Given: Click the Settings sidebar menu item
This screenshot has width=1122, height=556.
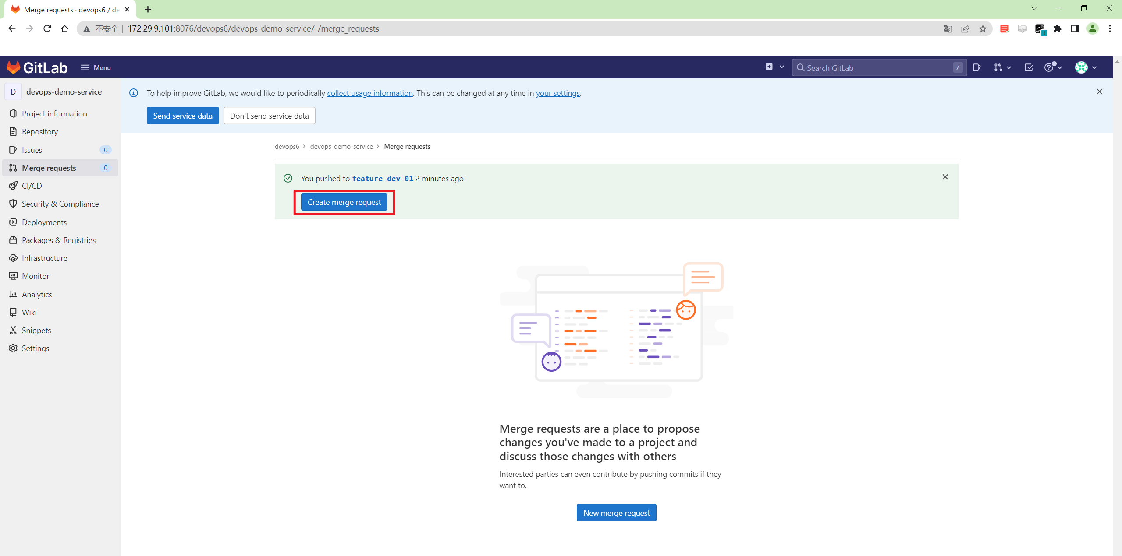Looking at the screenshot, I should [35, 348].
